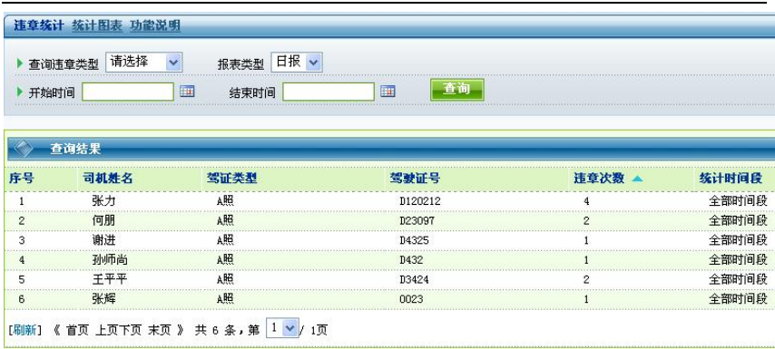Go to 上页 in pagination
This screenshot has width=775, height=349.
coord(106,330)
